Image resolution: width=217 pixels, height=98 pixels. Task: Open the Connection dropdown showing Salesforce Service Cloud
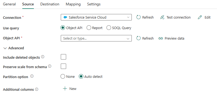tap(96, 17)
